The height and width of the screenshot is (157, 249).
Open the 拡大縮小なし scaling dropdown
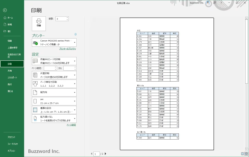coord(54,119)
